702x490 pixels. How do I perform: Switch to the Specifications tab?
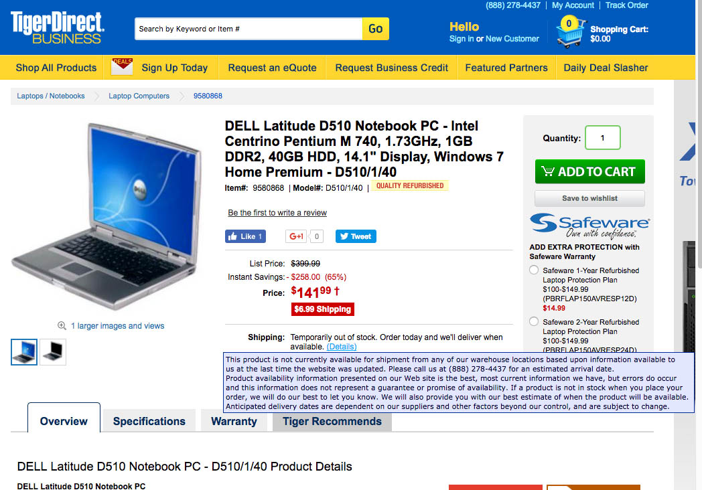(x=149, y=421)
